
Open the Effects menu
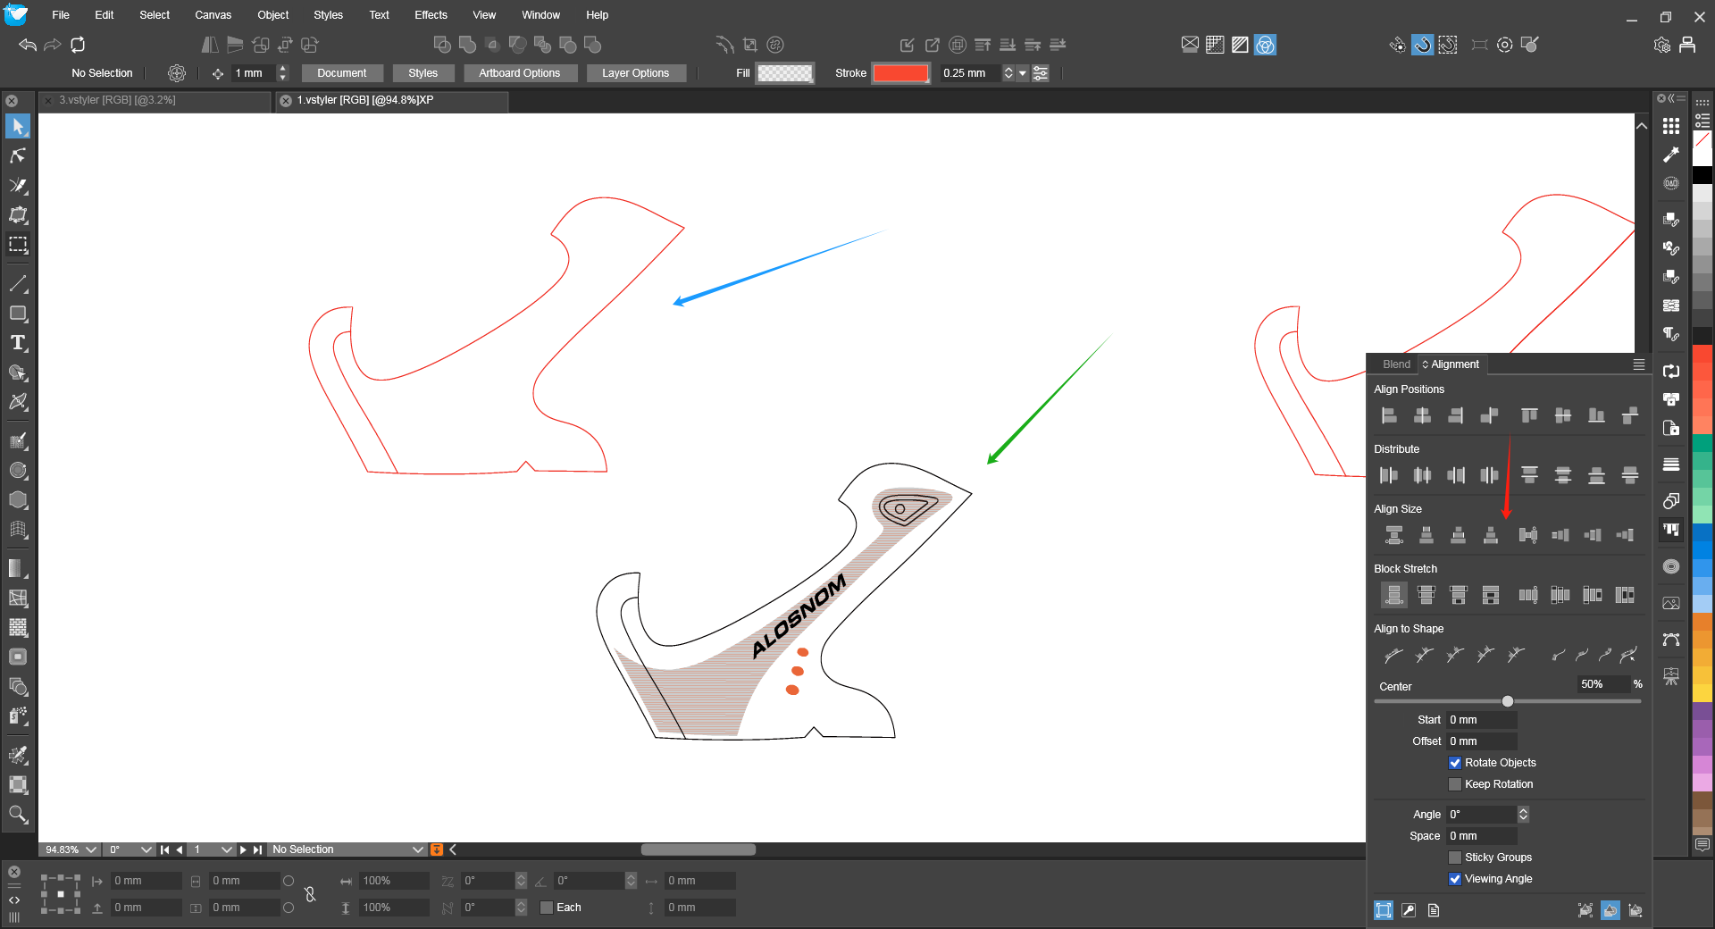pyautogui.click(x=431, y=15)
